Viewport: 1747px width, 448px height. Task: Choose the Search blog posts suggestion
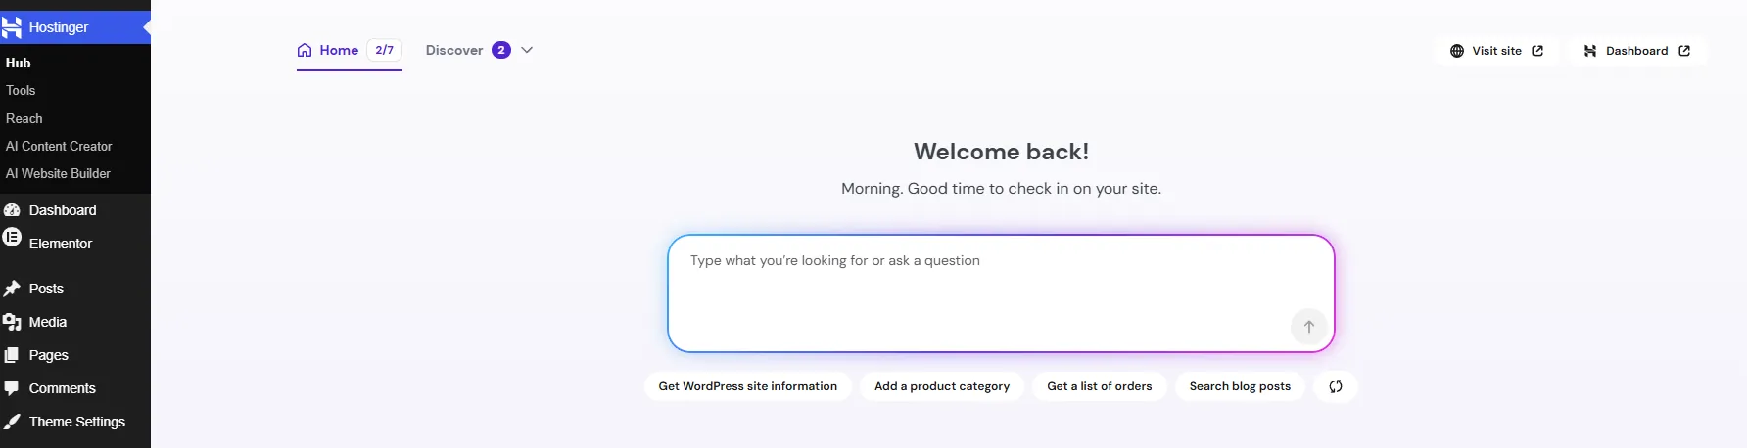[1240, 386]
